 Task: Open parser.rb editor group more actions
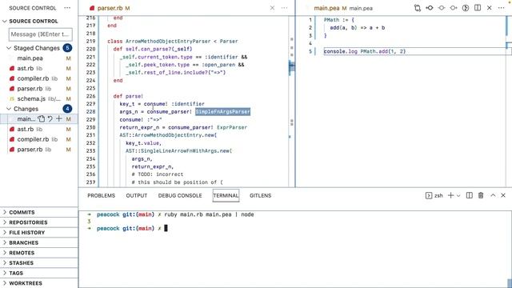(285, 8)
